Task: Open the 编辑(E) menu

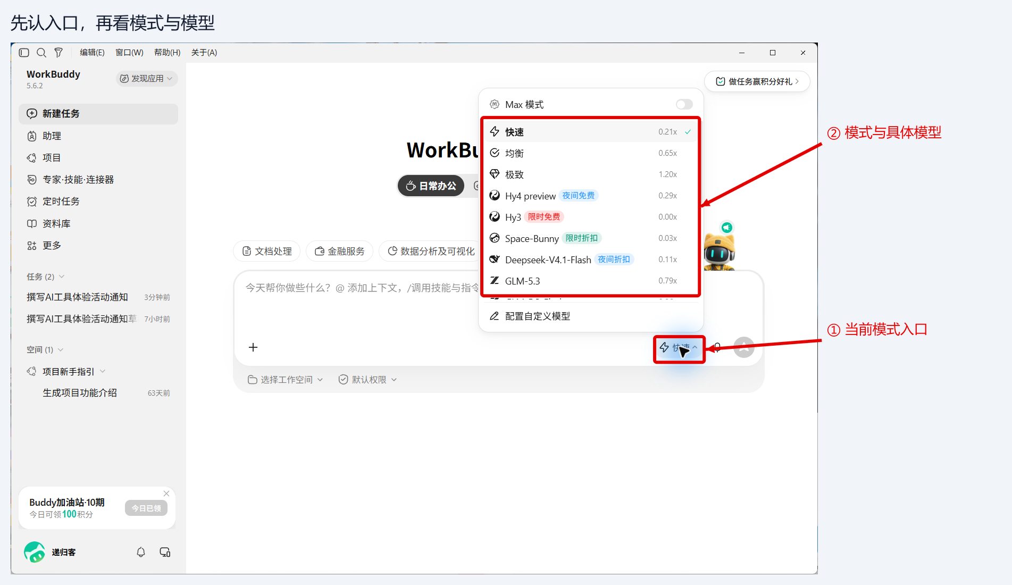Action: (x=92, y=53)
